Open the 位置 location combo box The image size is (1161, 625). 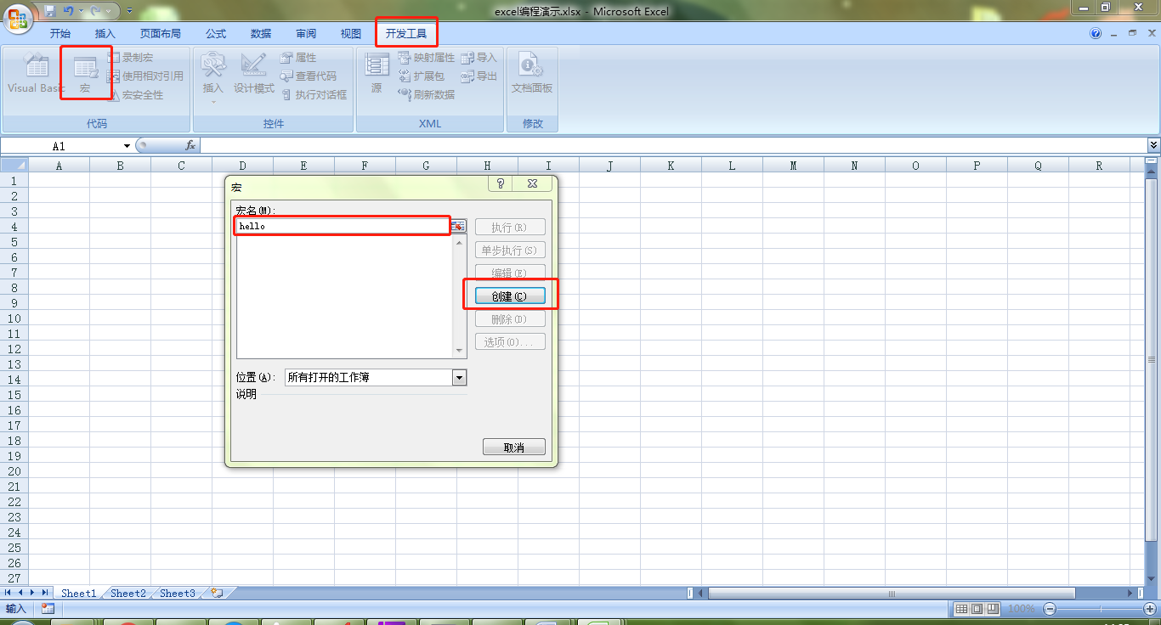pyautogui.click(x=376, y=378)
